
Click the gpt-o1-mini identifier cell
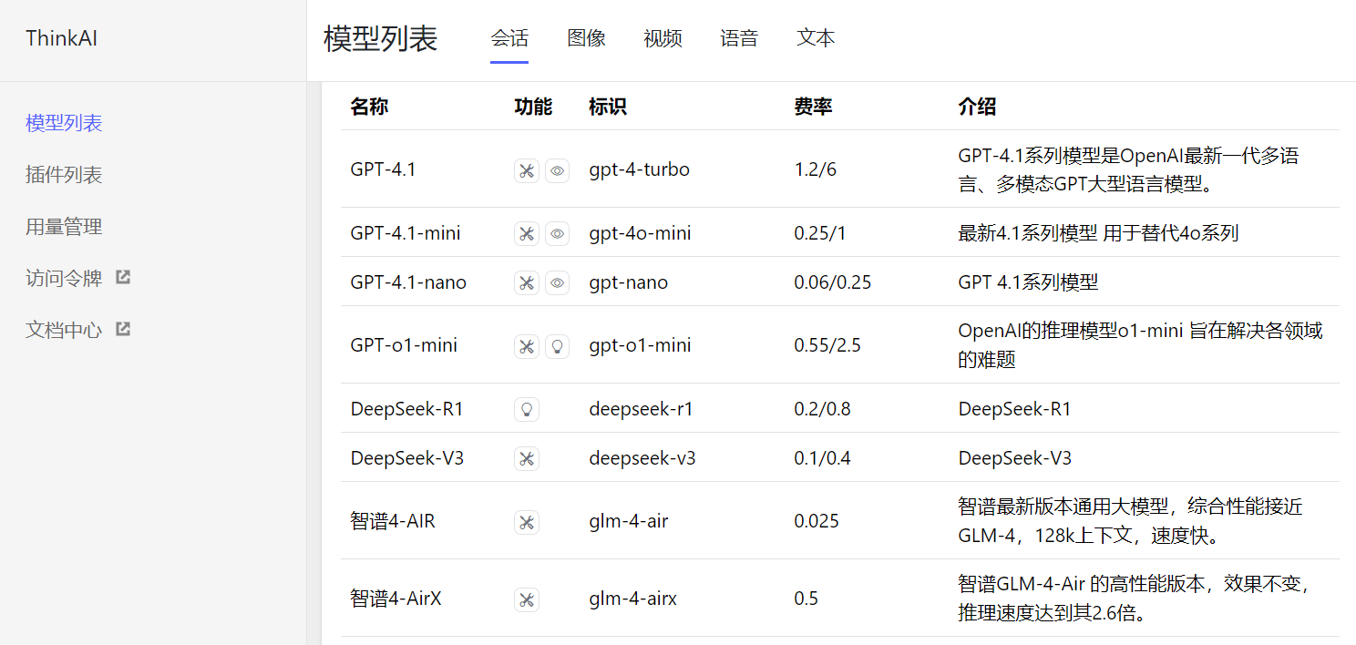click(640, 345)
